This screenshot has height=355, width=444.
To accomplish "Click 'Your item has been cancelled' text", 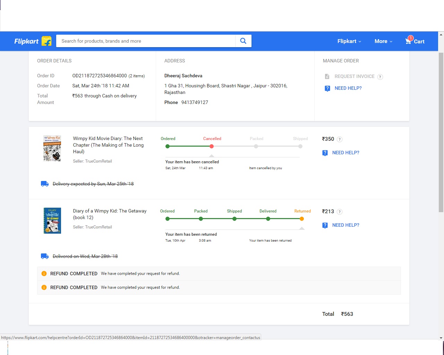I will [192, 162].
